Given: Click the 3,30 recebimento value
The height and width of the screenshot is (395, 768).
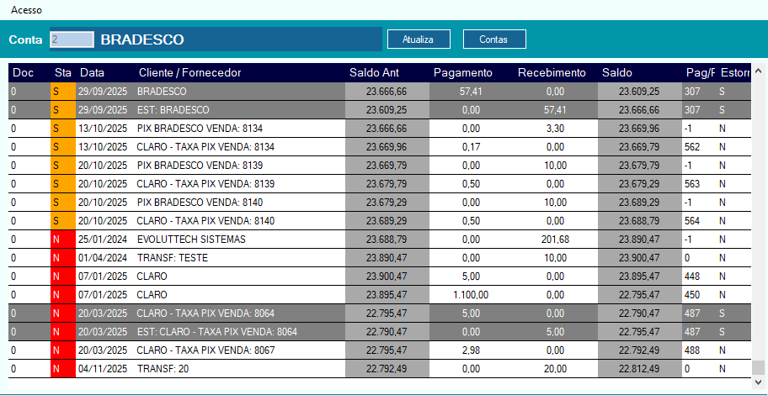Looking at the screenshot, I should tap(555, 129).
